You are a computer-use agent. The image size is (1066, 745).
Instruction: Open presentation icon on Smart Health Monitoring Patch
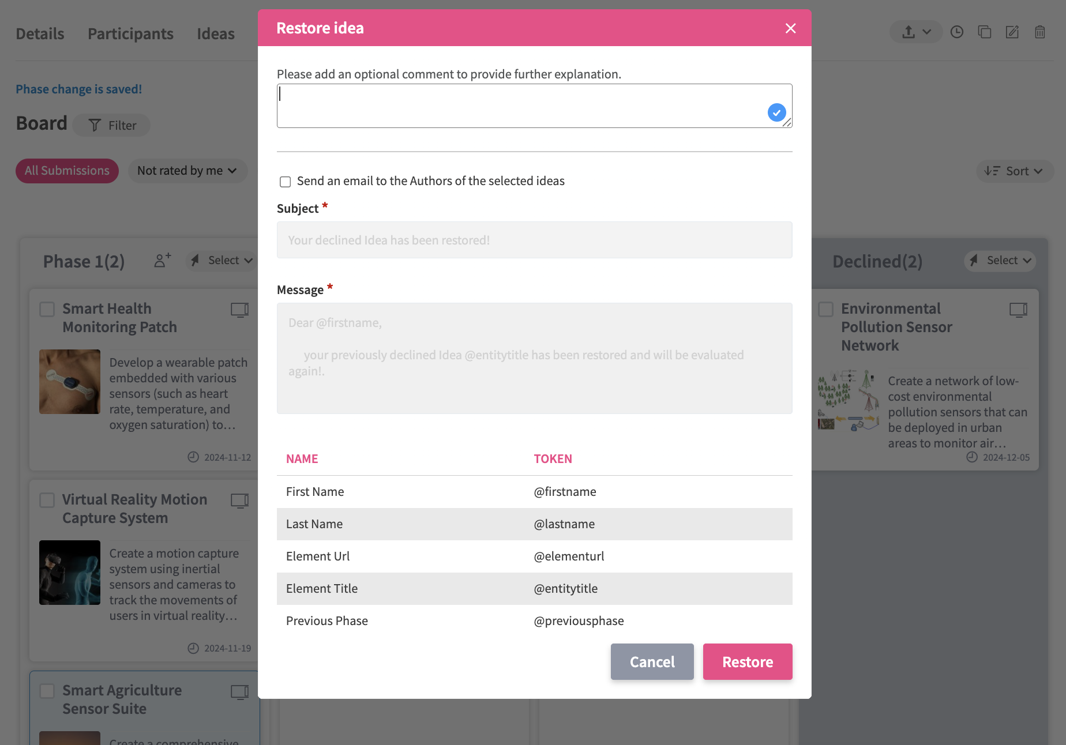(x=239, y=310)
